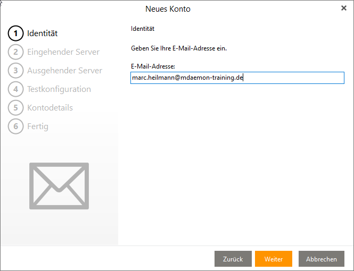Image resolution: width=354 pixels, height=271 pixels.
Task: Select the Identität step label
Action: click(x=43, y=33)
